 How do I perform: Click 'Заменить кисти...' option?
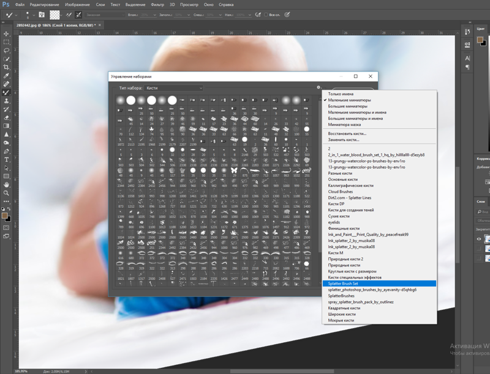[x=344, y=139]
